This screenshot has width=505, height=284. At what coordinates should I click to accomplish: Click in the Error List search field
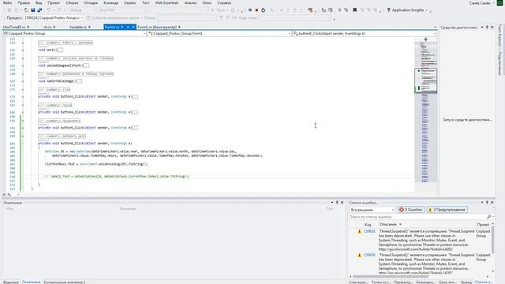(x=417, y=217)
